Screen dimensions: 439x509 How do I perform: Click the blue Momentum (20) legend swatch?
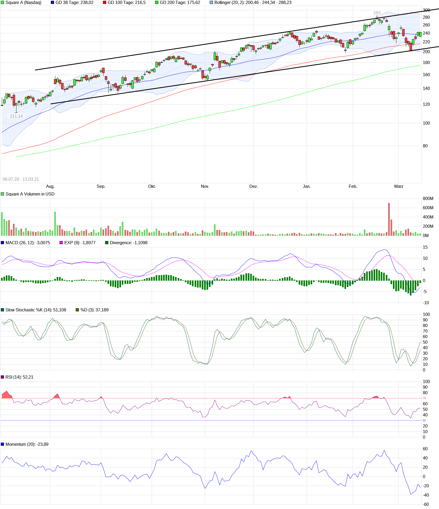click(x=2, y=444)
